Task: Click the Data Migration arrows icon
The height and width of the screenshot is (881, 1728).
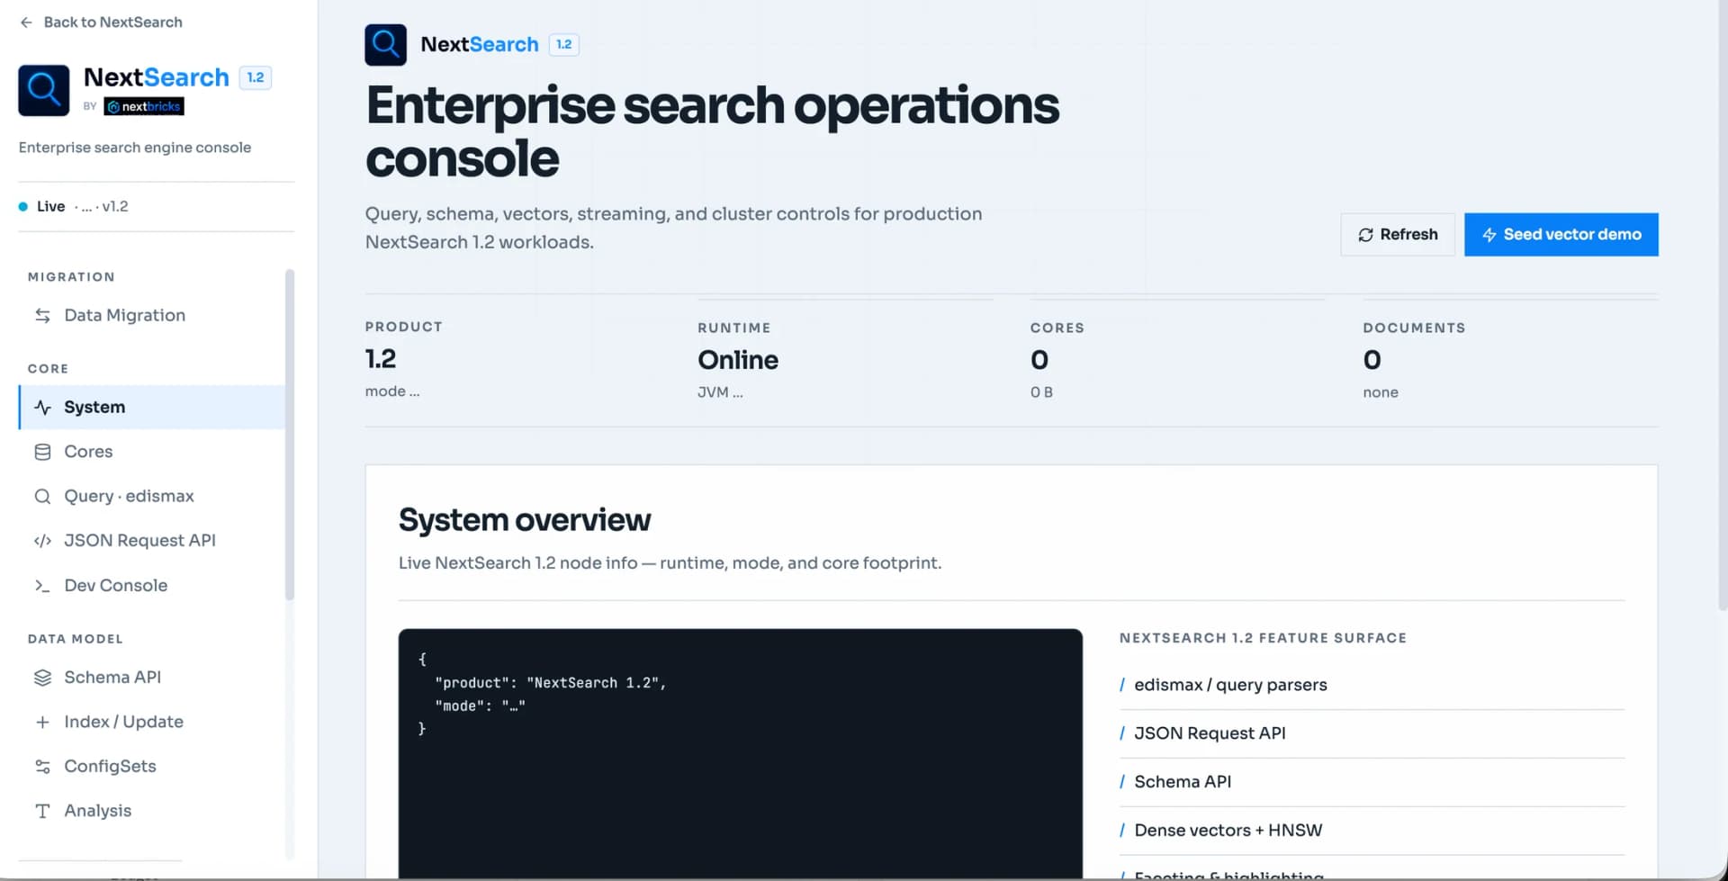Action: [x=42, y=316]
